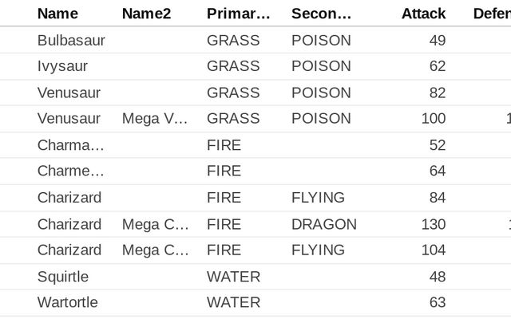Click the WATER cell in Squirtle's row
The width and height of the screenshot is (511, 319).
pyautogui.click(x=233, y=277)
